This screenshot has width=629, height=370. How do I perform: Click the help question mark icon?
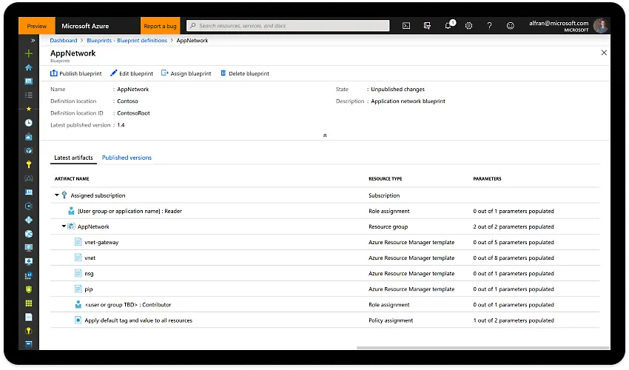click(x=489, y=26)
